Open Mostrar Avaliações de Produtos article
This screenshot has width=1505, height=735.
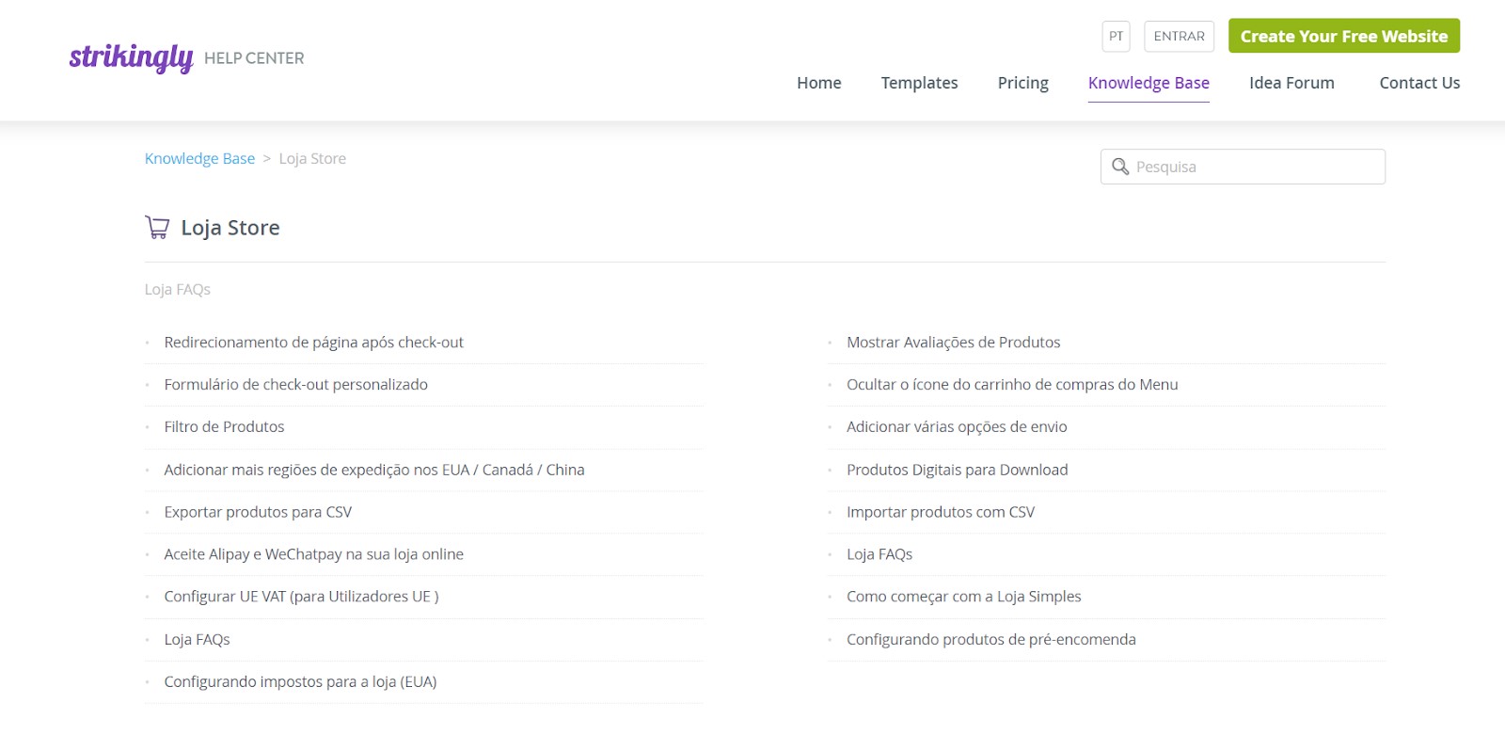(x=953, y=343)
